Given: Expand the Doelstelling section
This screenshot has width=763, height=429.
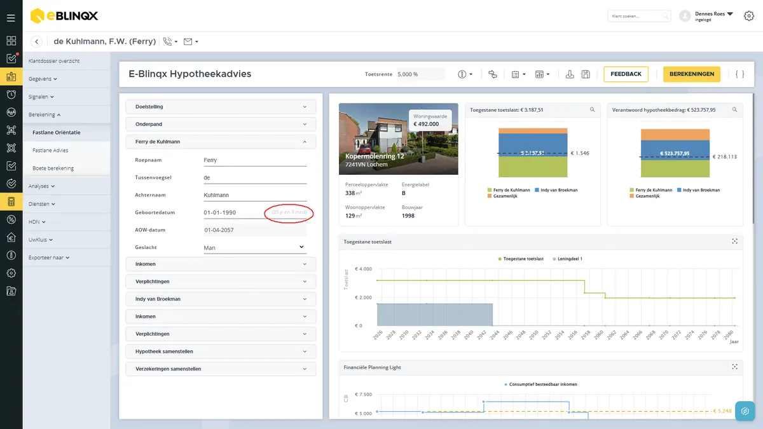Looking at the screenshot, I should point(221,107).
